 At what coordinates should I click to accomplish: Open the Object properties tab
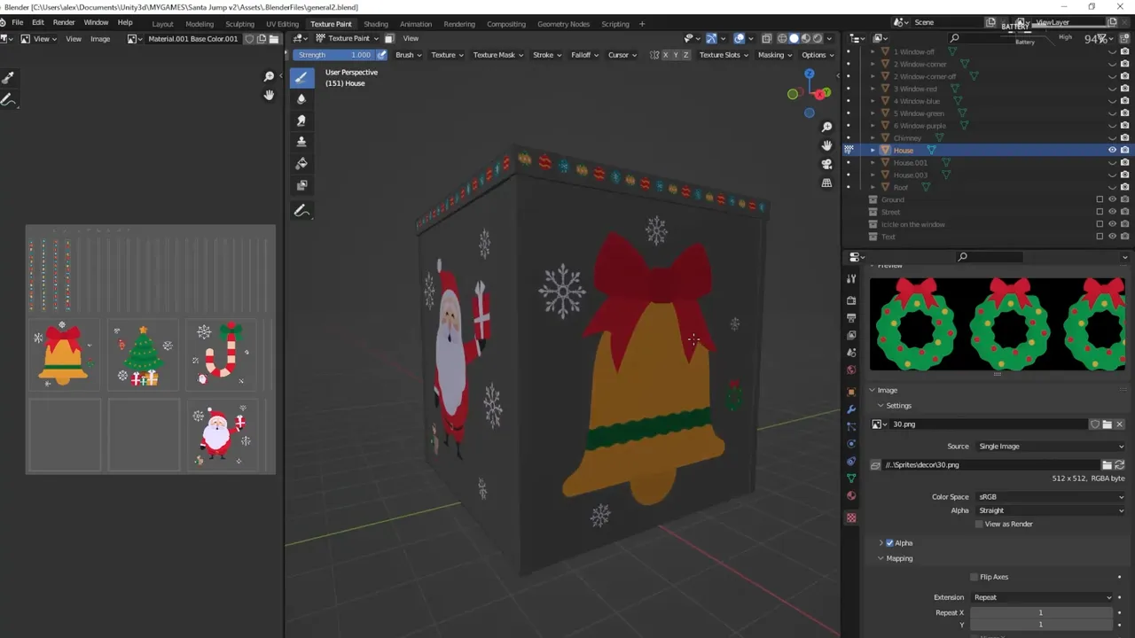[x=851, y=391]
